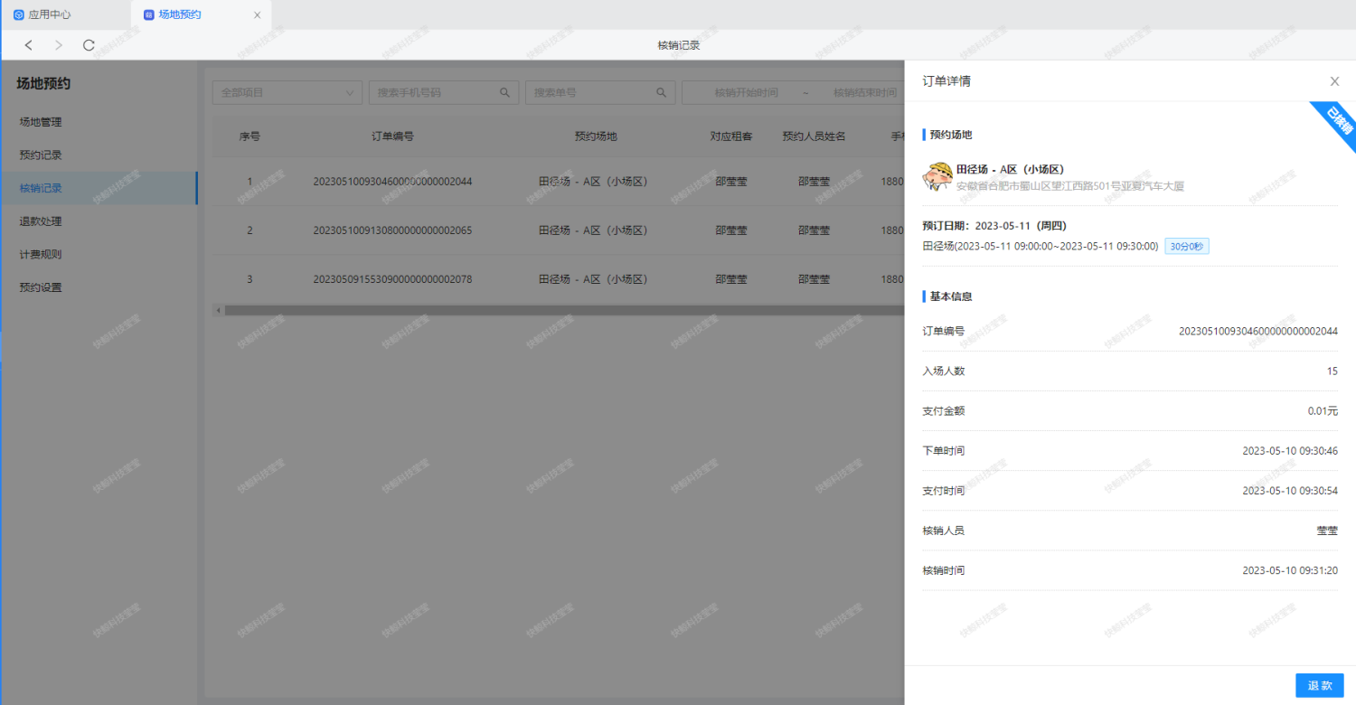The image size is (1356, 705).
Task: Click the 场地预约 sidebar heading
Action: click(x=43, y=84)
